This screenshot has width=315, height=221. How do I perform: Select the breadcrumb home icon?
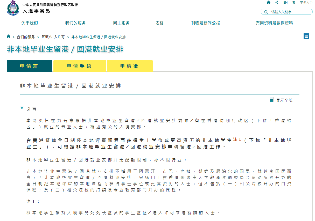(8, 36)
